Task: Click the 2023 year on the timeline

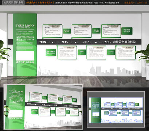Action: [107, 42]
